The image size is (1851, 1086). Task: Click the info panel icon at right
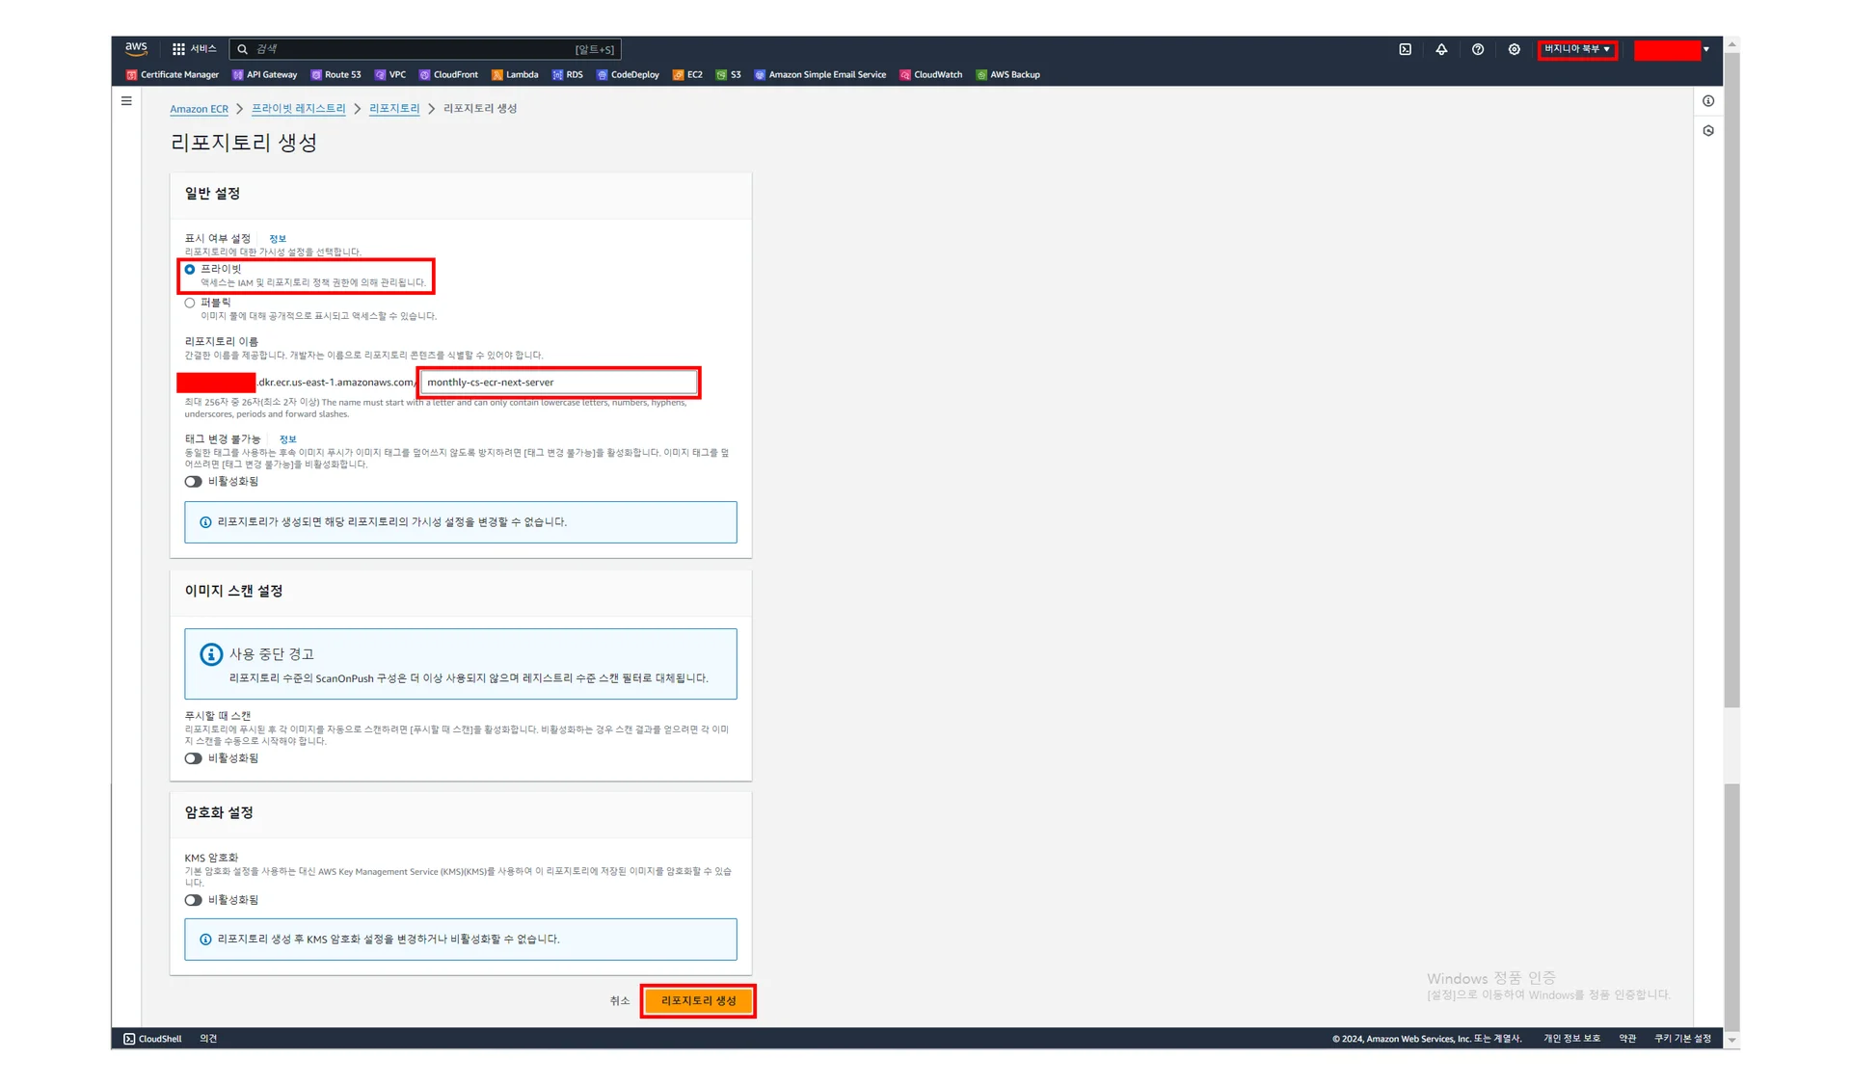click(x=1708, y=101)
